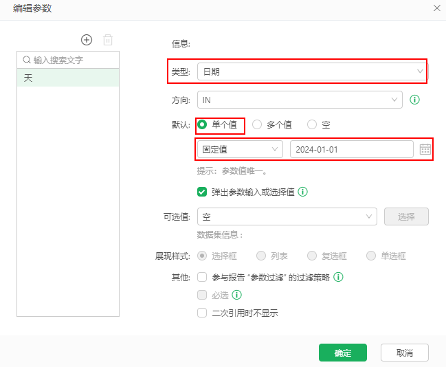Click the delete parameter trash icon
Viewport: 446px width, 367px height.
pos(107,40)
